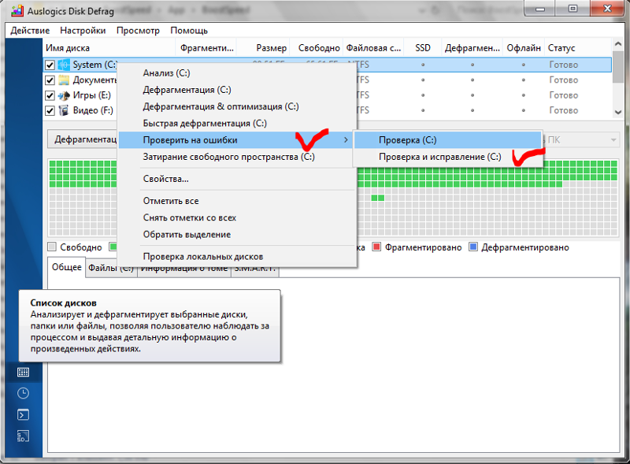This screenshot has width=630, height=464.
Task: Click the blue Дефрагментировано legend swatch
Action: tap(473, 247)
